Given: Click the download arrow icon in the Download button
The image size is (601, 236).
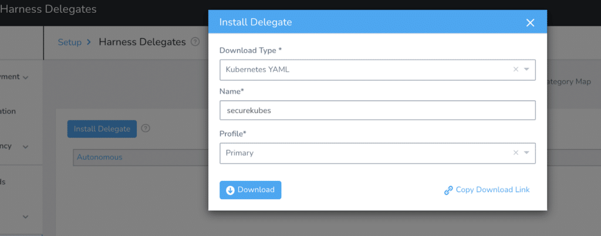Looking at the screenshot, I should coord(230,190).
